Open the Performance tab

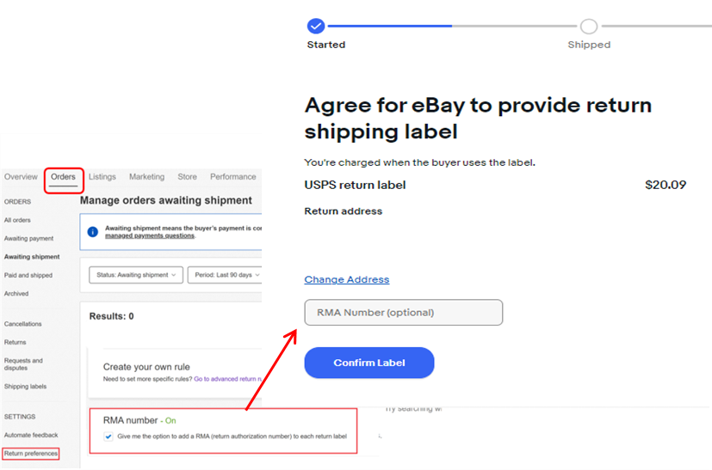click(x=233, y=177)
